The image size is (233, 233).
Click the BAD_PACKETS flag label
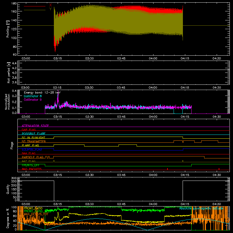[x=32, y=169]
